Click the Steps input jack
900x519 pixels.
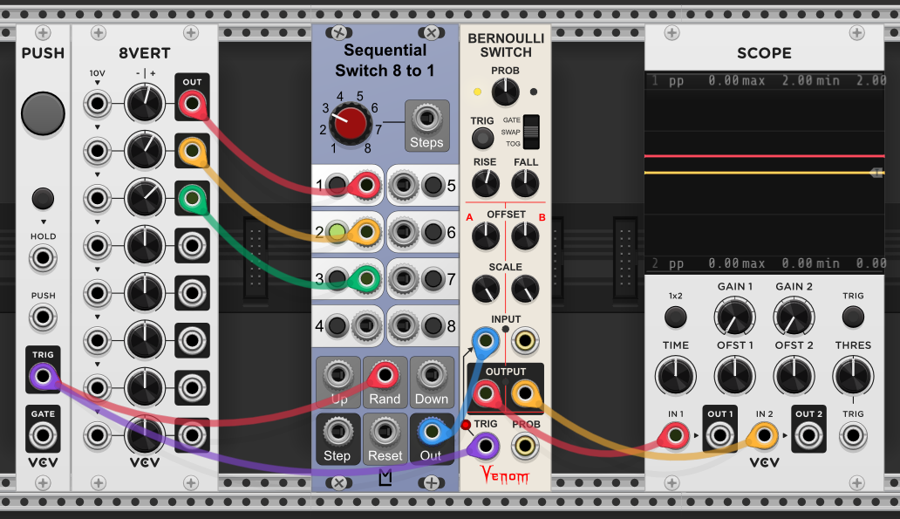point(426,117)
